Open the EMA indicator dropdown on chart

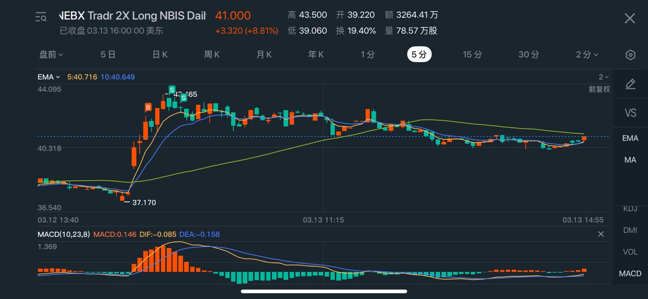(49, 77)
